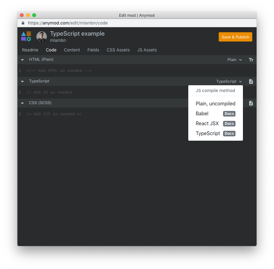
Task: Switch to the Content tab
Action: click(x=72, y=50)
